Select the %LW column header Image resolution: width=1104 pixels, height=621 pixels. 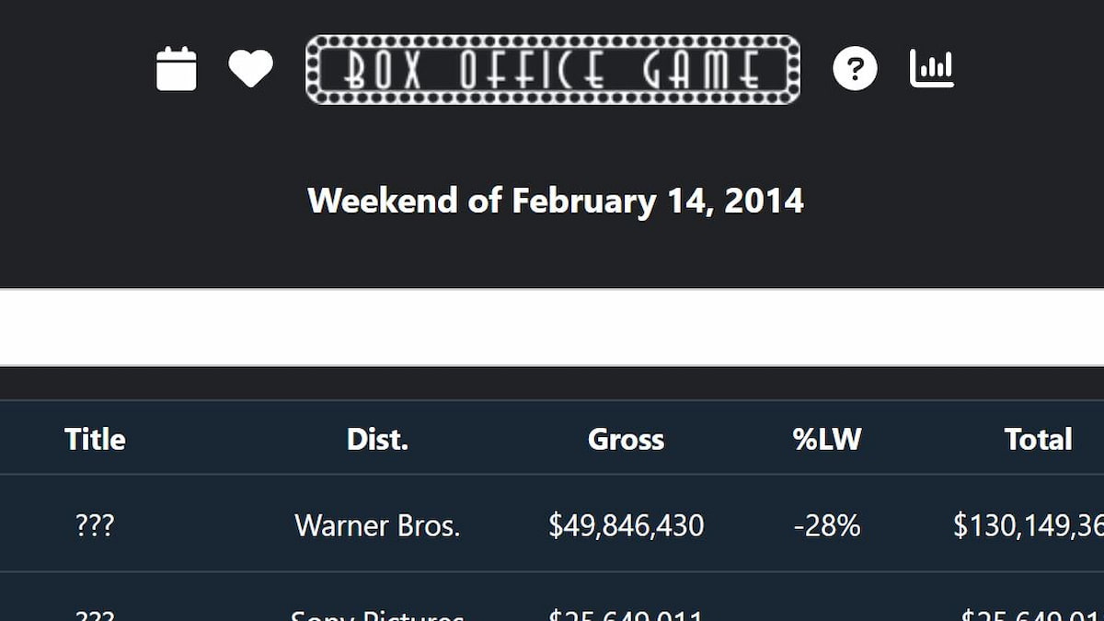(826, 439)
